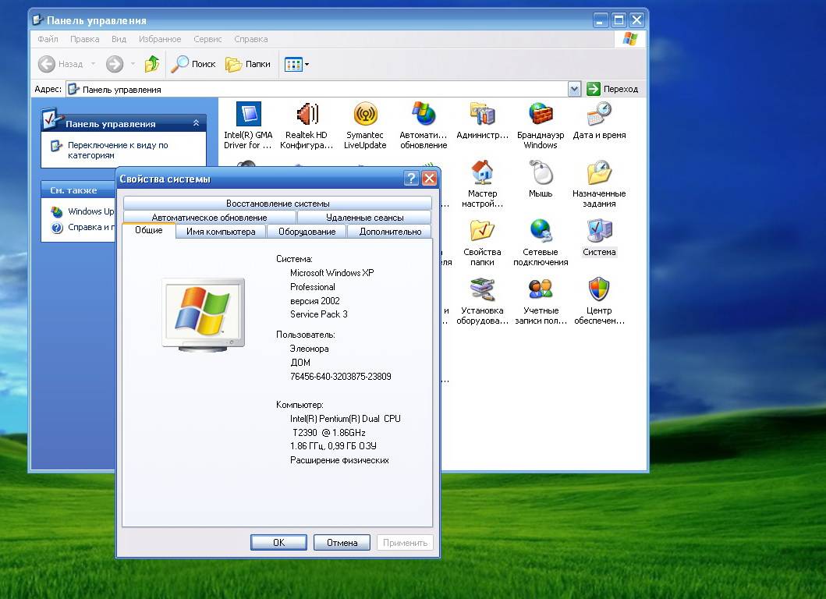Switch to Имя компьютера tab
The image size is (826, 599).
tap(221, 232)
